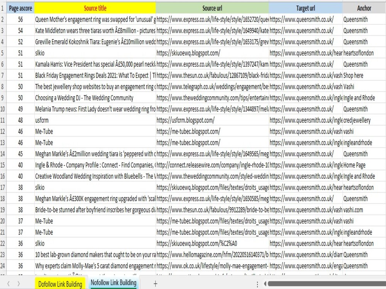
Task: Click the page score cell with 56
Action: (20, 19)
